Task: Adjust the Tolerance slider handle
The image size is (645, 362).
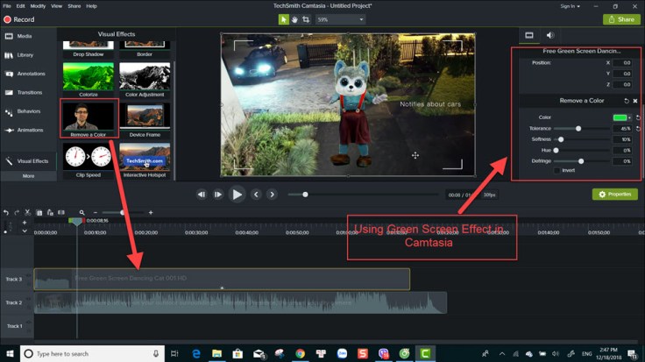Action: (x=578, y=129)
